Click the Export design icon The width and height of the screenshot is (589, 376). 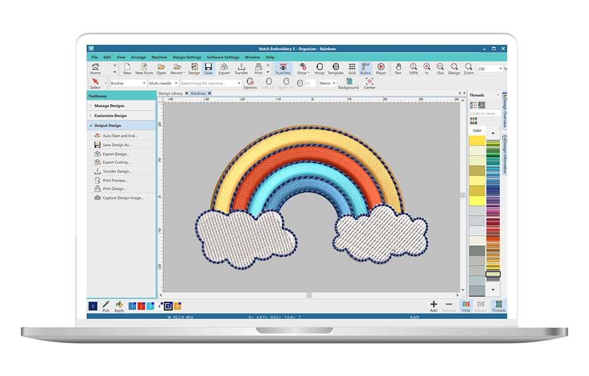tap(224, 68)
